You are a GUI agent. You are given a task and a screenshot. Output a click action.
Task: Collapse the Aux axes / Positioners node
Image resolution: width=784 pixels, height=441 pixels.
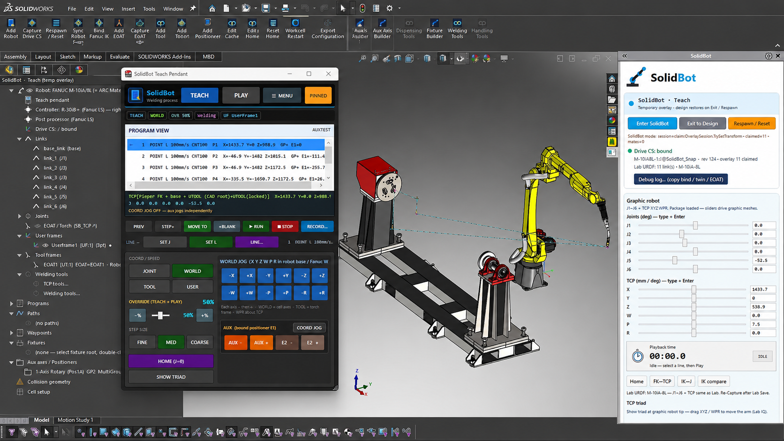pos(11,362)
